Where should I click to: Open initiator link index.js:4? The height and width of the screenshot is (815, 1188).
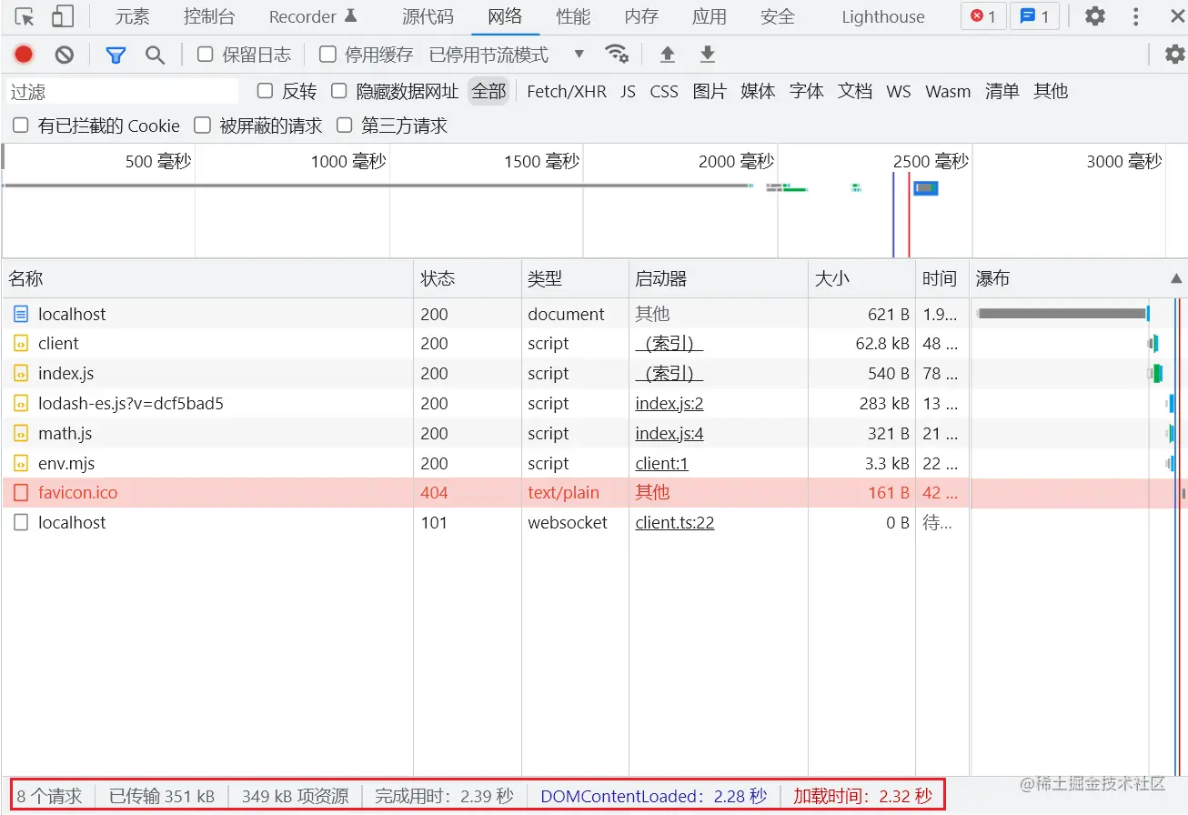click(x=670, y=434)
